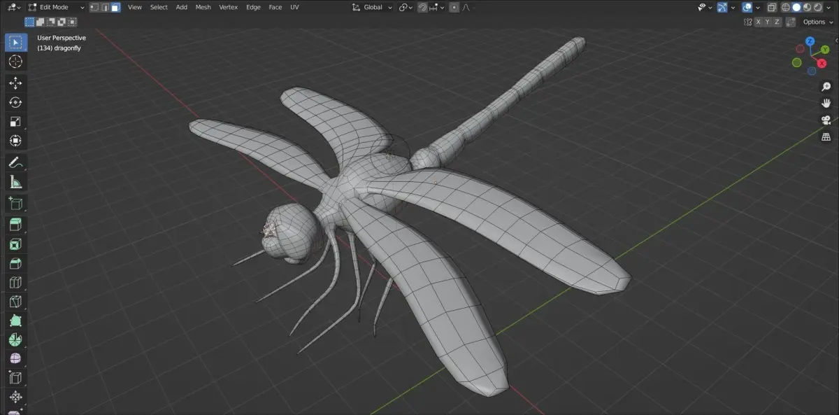Switch to material preview shading
839x415 pixels.
pyautogui.click(x=807, y=7)
